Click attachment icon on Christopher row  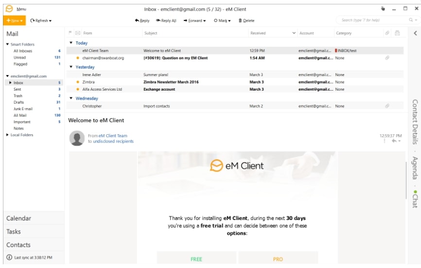tap(387, 106)
